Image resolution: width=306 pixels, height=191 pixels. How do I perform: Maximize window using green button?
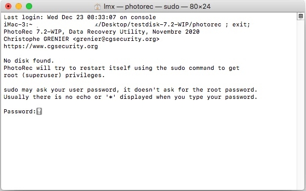tap(29, 6)
